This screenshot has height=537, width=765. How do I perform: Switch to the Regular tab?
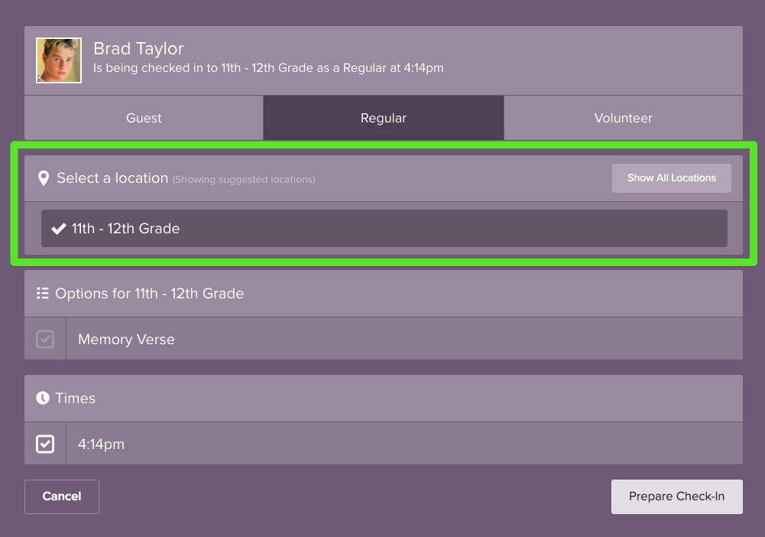tap(384, 118)
